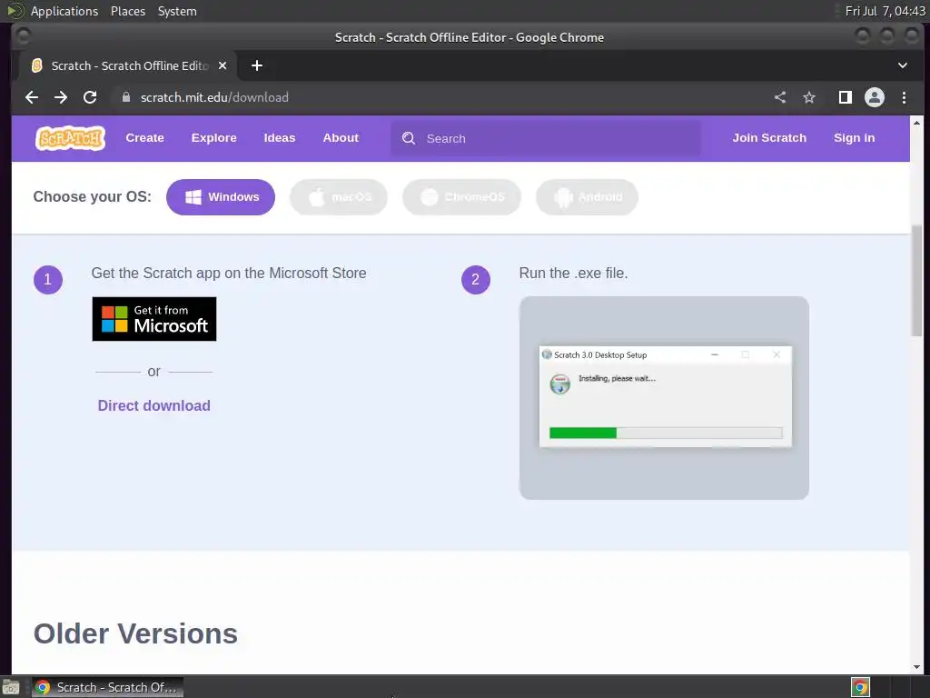Select the Scratch Offline Editor browser tab
This screenshot has width=930, height=698.
(128, 65)
